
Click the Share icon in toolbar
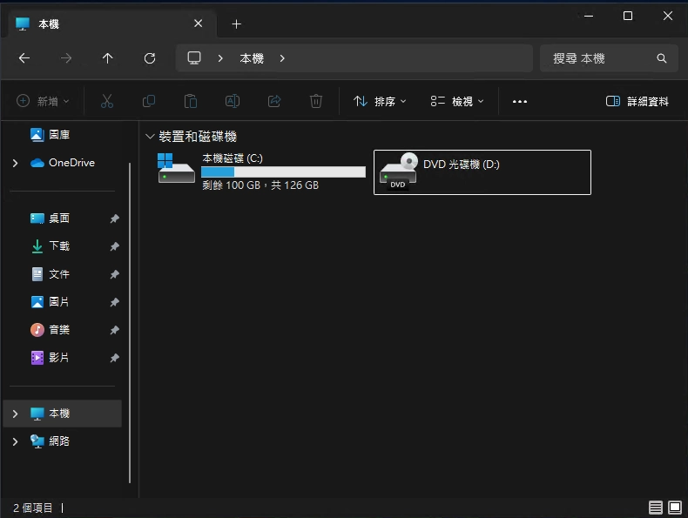(x=274, y=101)
